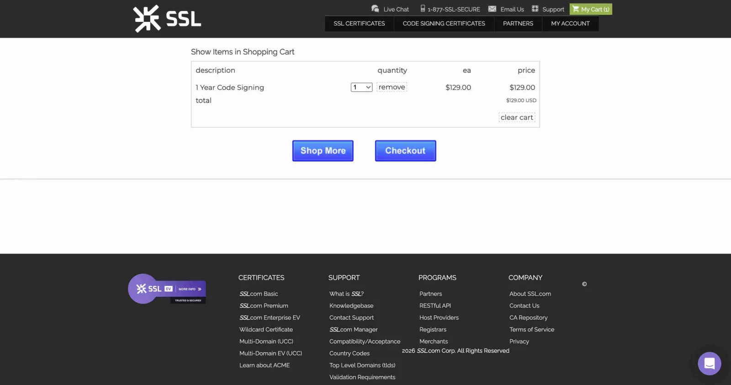This screenshot has height=385, width=731.
Task: Open the SSL CERTIFICATES menu
Action: pyautogui.click(x=359, y=24)
